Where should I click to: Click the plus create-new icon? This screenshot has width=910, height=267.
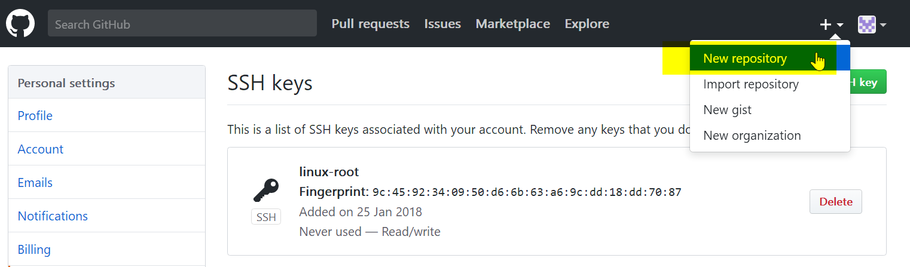(826, 24)
